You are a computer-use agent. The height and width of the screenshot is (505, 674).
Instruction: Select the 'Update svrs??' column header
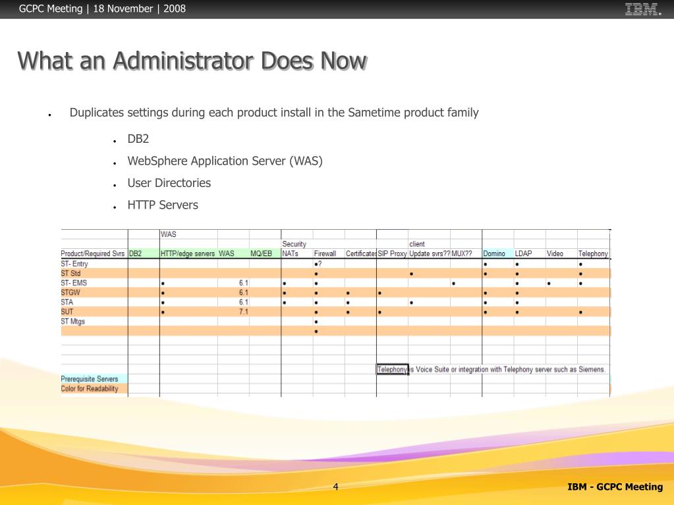click(x=430, y=253)
